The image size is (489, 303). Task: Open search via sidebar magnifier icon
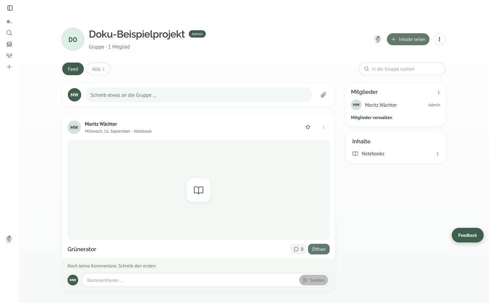(9, 33)
